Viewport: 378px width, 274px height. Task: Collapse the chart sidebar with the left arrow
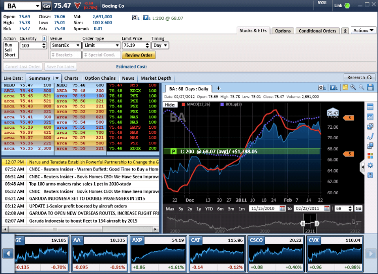(x=362, y=167)
